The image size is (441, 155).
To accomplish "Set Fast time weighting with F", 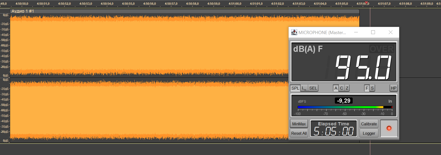I will (367, 88).
